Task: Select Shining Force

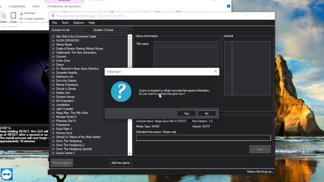Action: (x=64, y=133)
